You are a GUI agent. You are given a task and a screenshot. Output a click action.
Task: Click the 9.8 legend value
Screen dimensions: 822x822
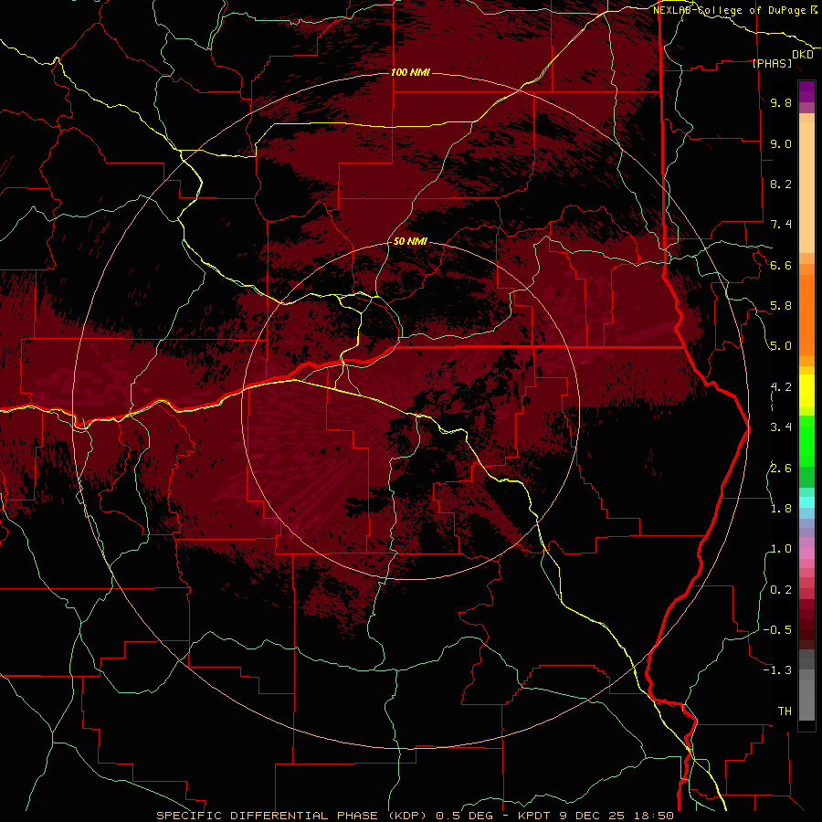(x=781, y=102)
